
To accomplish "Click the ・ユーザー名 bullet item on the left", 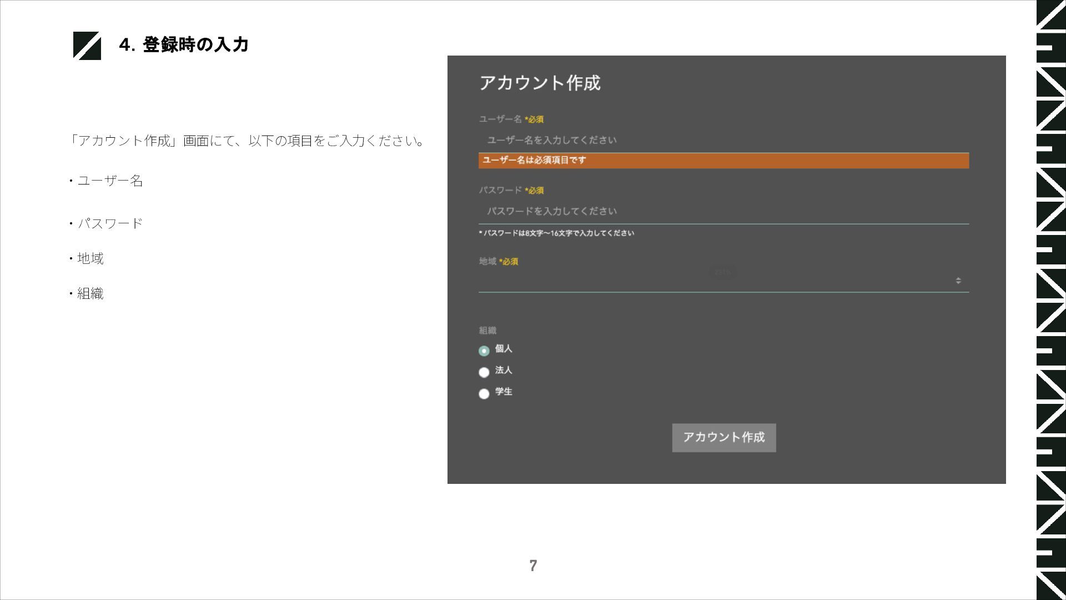I will (x=106, y=181).
